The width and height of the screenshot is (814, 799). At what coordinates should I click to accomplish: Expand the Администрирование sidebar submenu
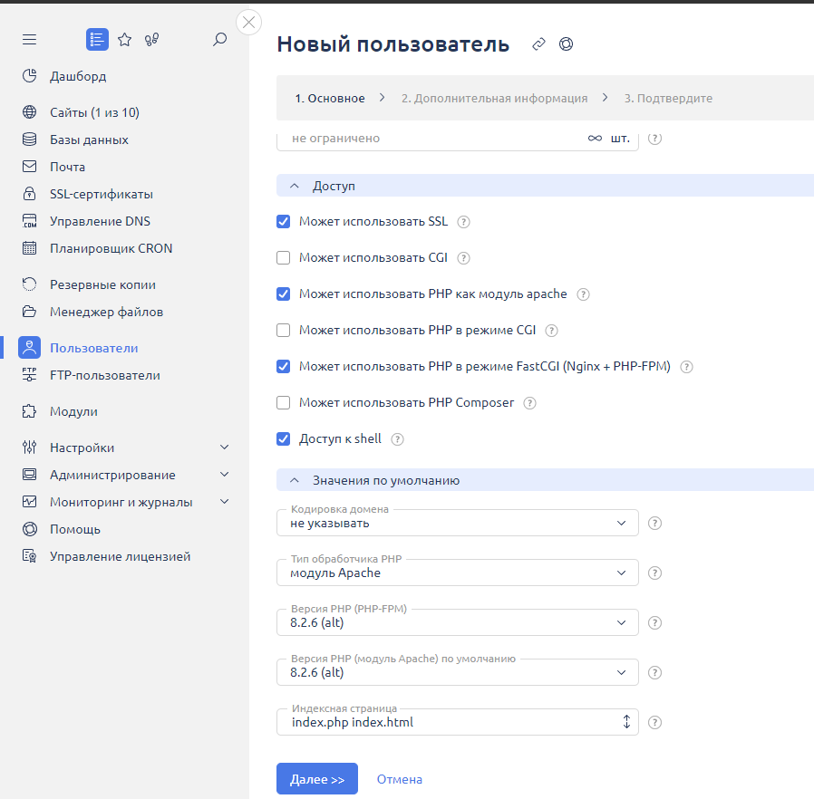click(x=224, y=474)
